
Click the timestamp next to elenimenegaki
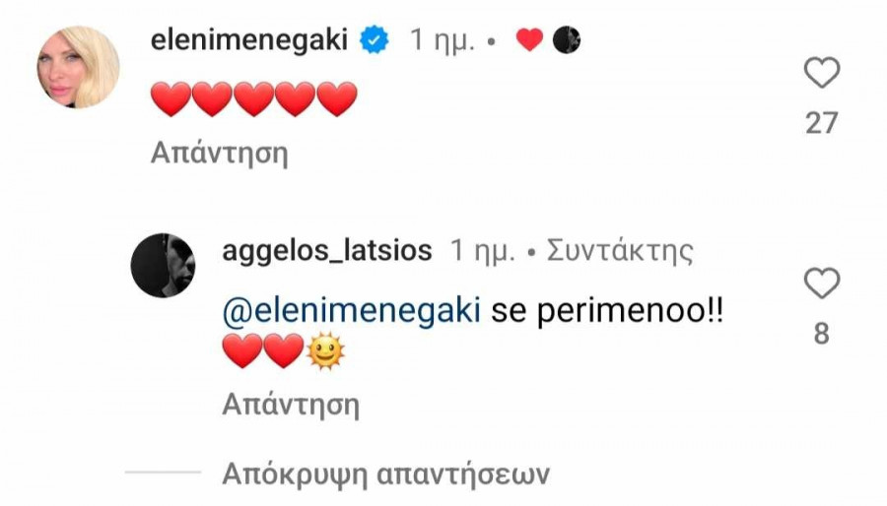click(x=443, y=40)
